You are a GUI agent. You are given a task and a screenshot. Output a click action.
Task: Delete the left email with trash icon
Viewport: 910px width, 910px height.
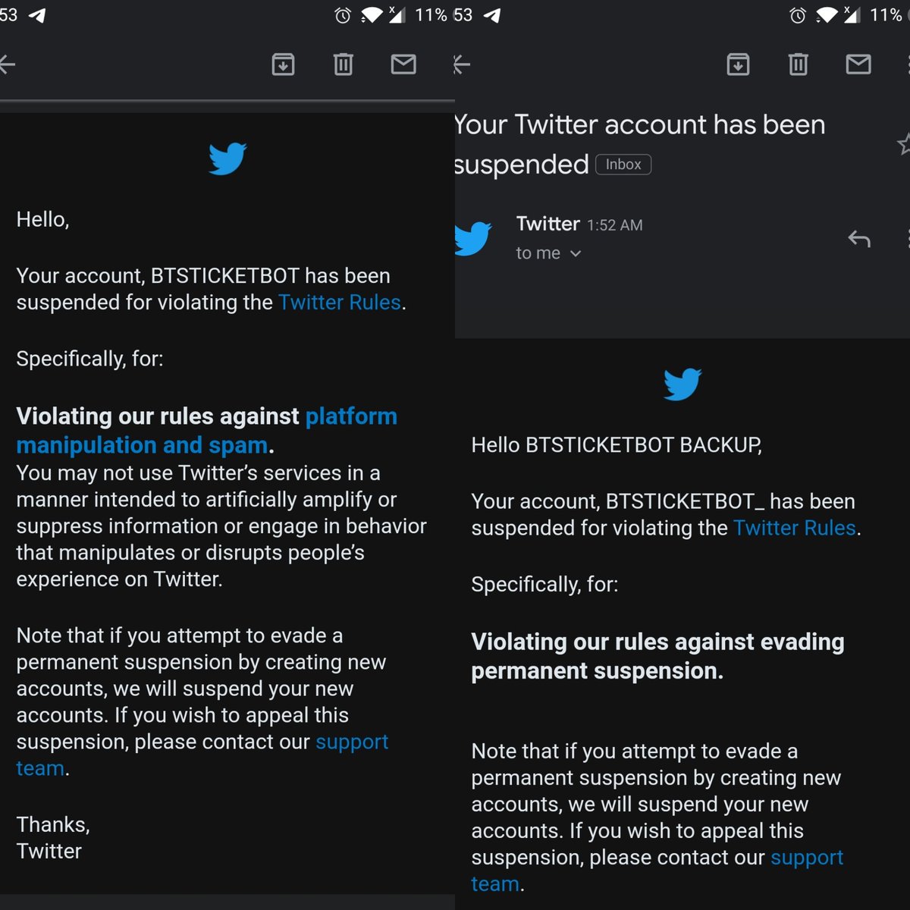tap(343, 64)
